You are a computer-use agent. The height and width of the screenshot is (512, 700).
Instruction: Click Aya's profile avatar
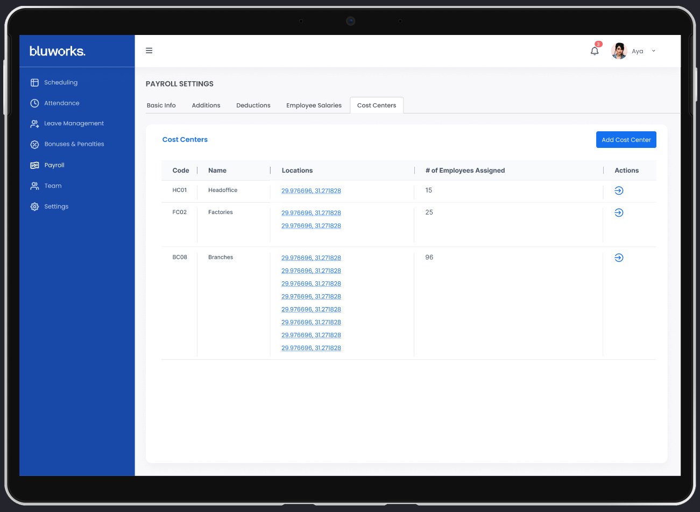click(x=619, y=51)
